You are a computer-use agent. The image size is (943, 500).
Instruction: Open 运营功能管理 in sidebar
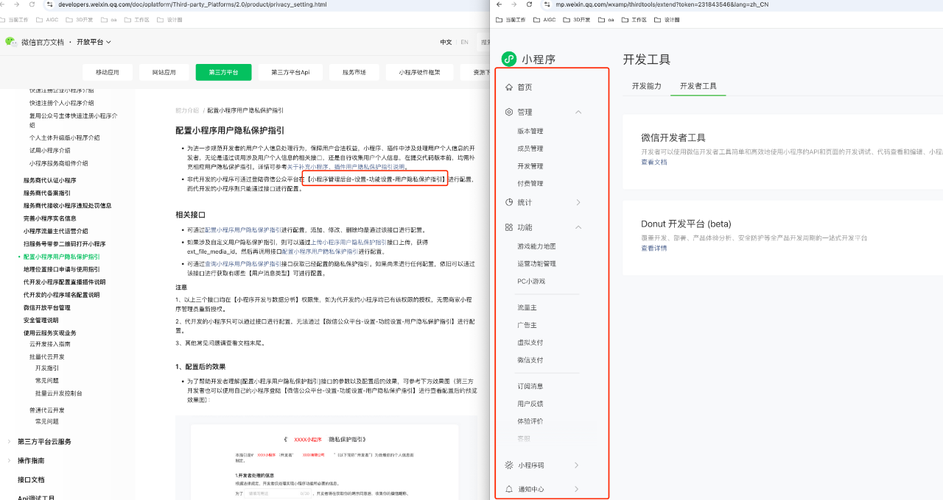[x=536, y=263]
